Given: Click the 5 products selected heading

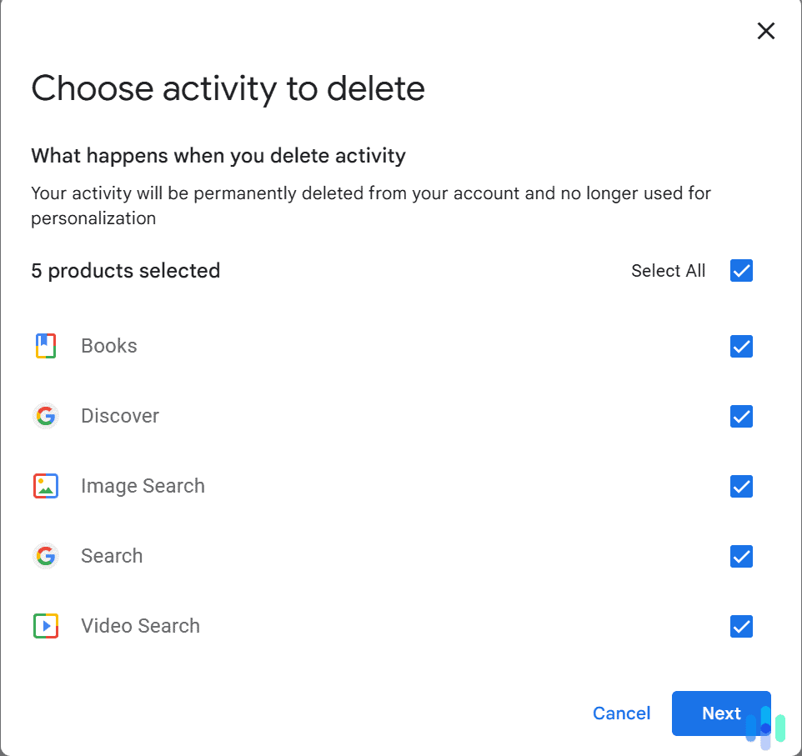Looking at the screenshot, I should point(126,270).
